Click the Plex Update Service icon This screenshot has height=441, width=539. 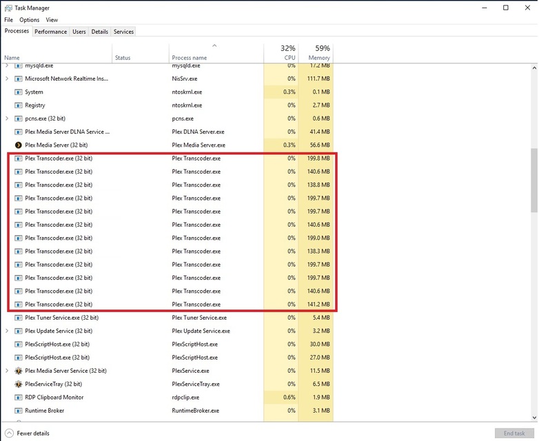coord(18,331)
